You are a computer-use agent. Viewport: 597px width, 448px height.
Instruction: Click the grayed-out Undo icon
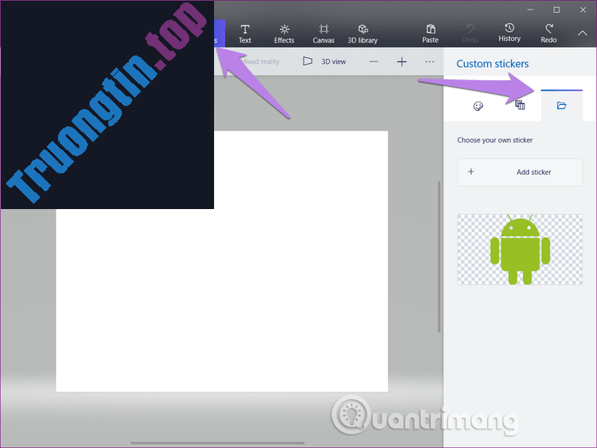tap(470, 32)
